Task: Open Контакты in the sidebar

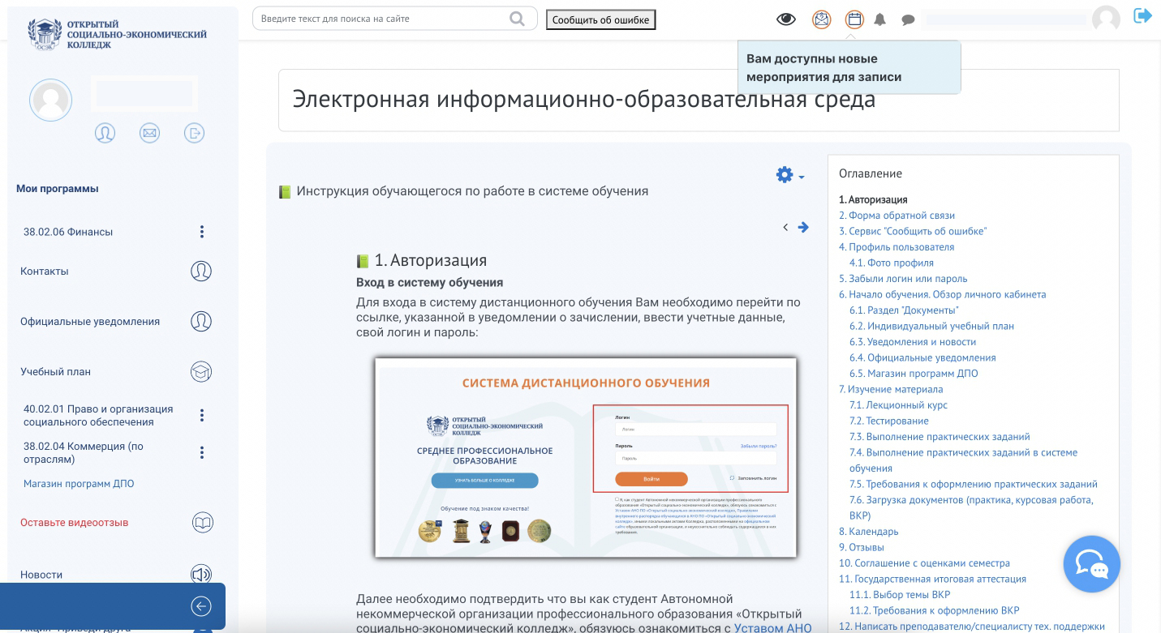Action: pos(45,271)
